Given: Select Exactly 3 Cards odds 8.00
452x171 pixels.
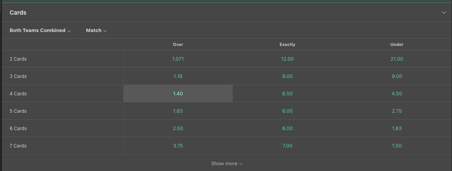Looking at the screenshot, I should tap(288, 76).
